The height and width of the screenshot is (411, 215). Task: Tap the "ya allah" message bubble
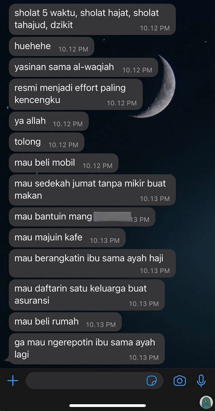pos(49,121)
